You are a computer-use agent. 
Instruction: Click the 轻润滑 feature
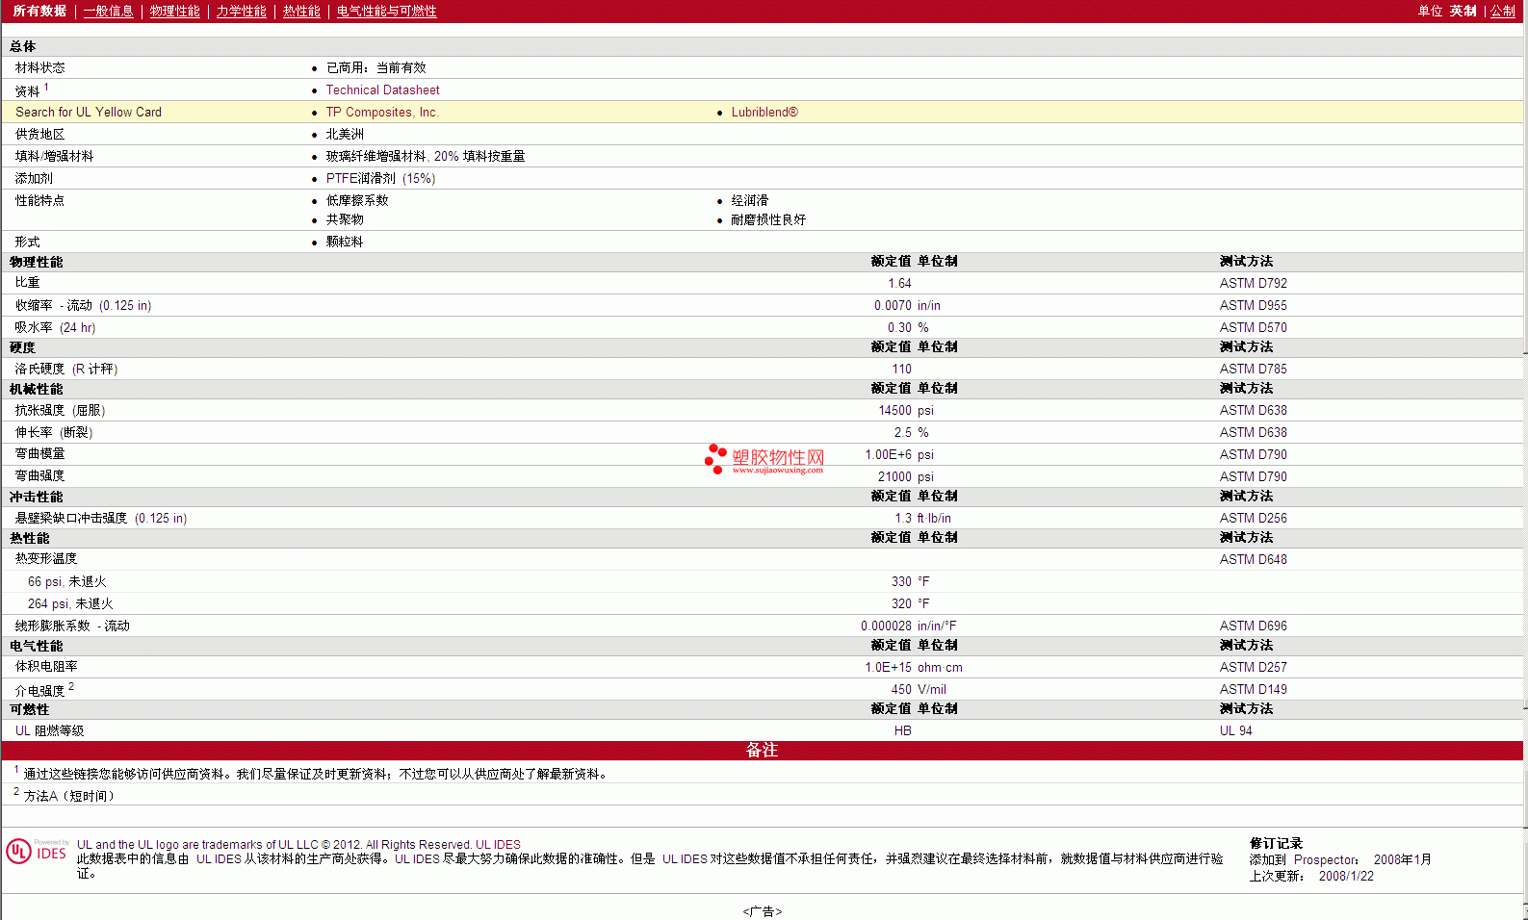[749, 201]
